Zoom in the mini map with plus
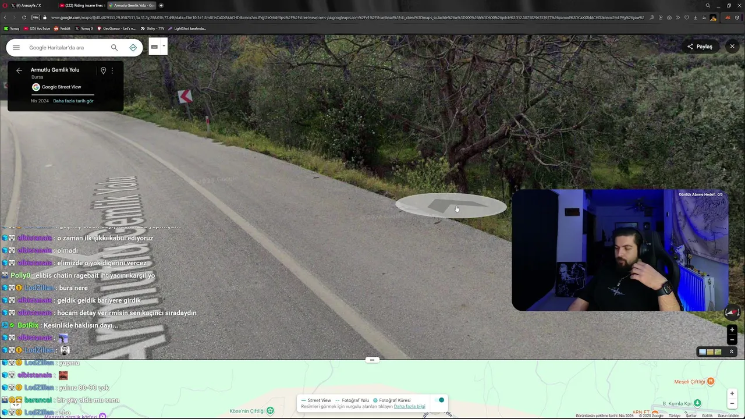 (x=732, y=393)
